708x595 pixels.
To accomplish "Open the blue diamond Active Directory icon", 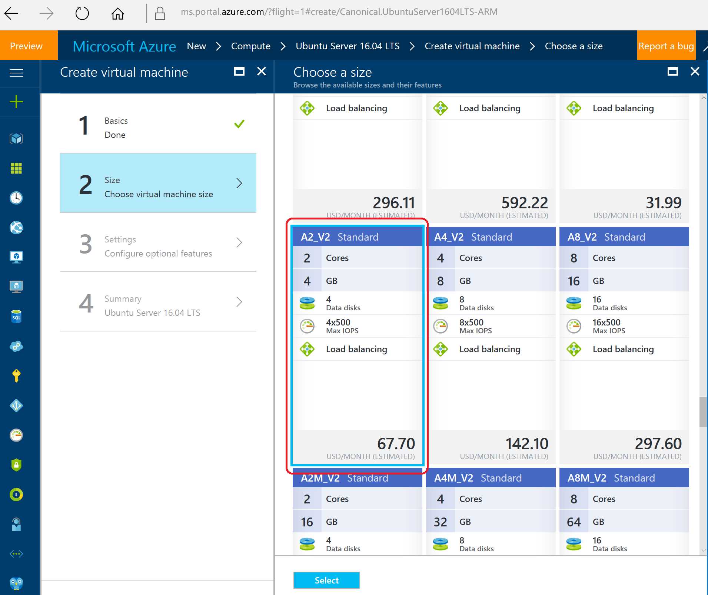I will point(16,406).
